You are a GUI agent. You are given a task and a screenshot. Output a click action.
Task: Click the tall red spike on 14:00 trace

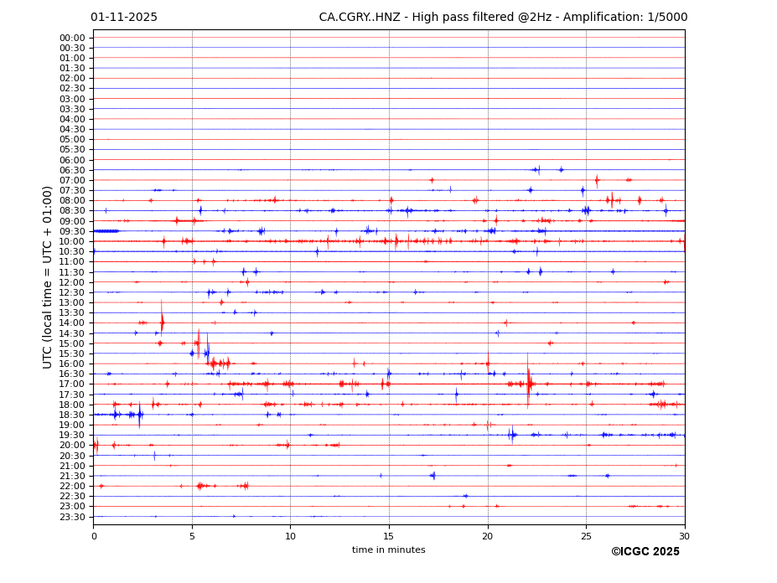162,320
